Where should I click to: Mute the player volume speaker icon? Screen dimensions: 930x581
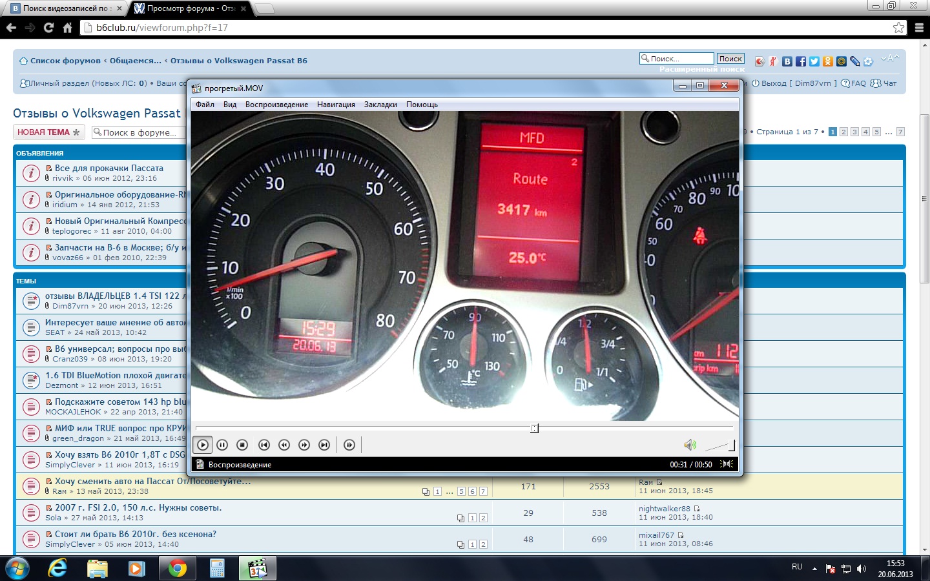point(690,445)
